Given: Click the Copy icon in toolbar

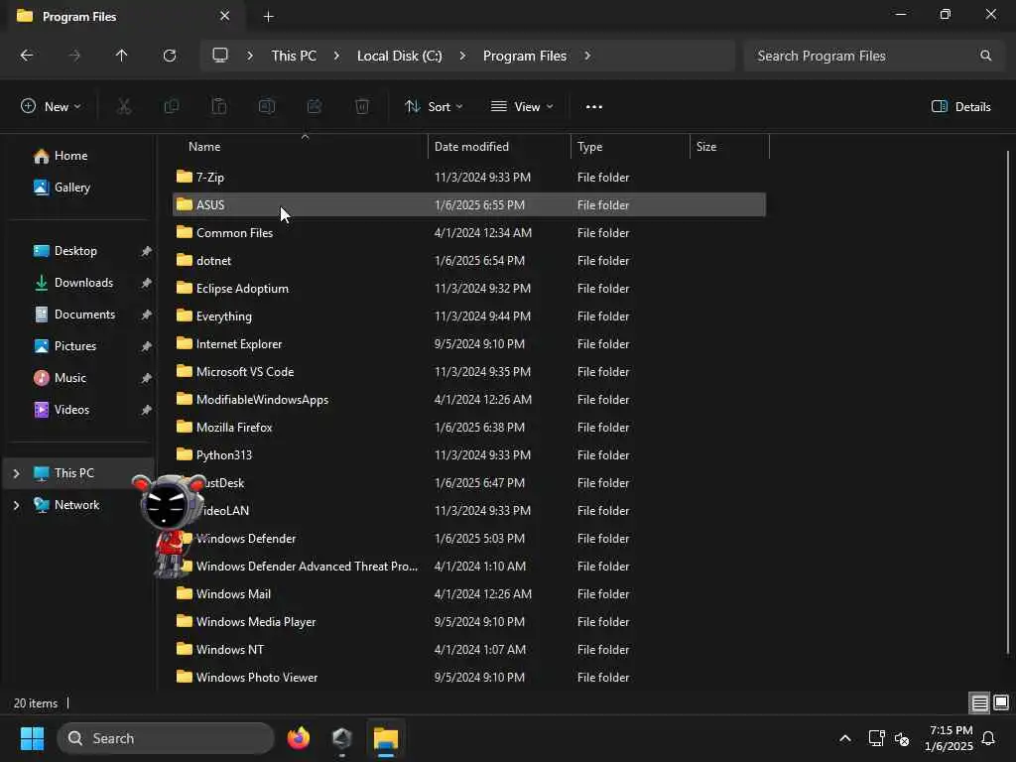Looking at the screenshot, I should (x=172, y=106).
